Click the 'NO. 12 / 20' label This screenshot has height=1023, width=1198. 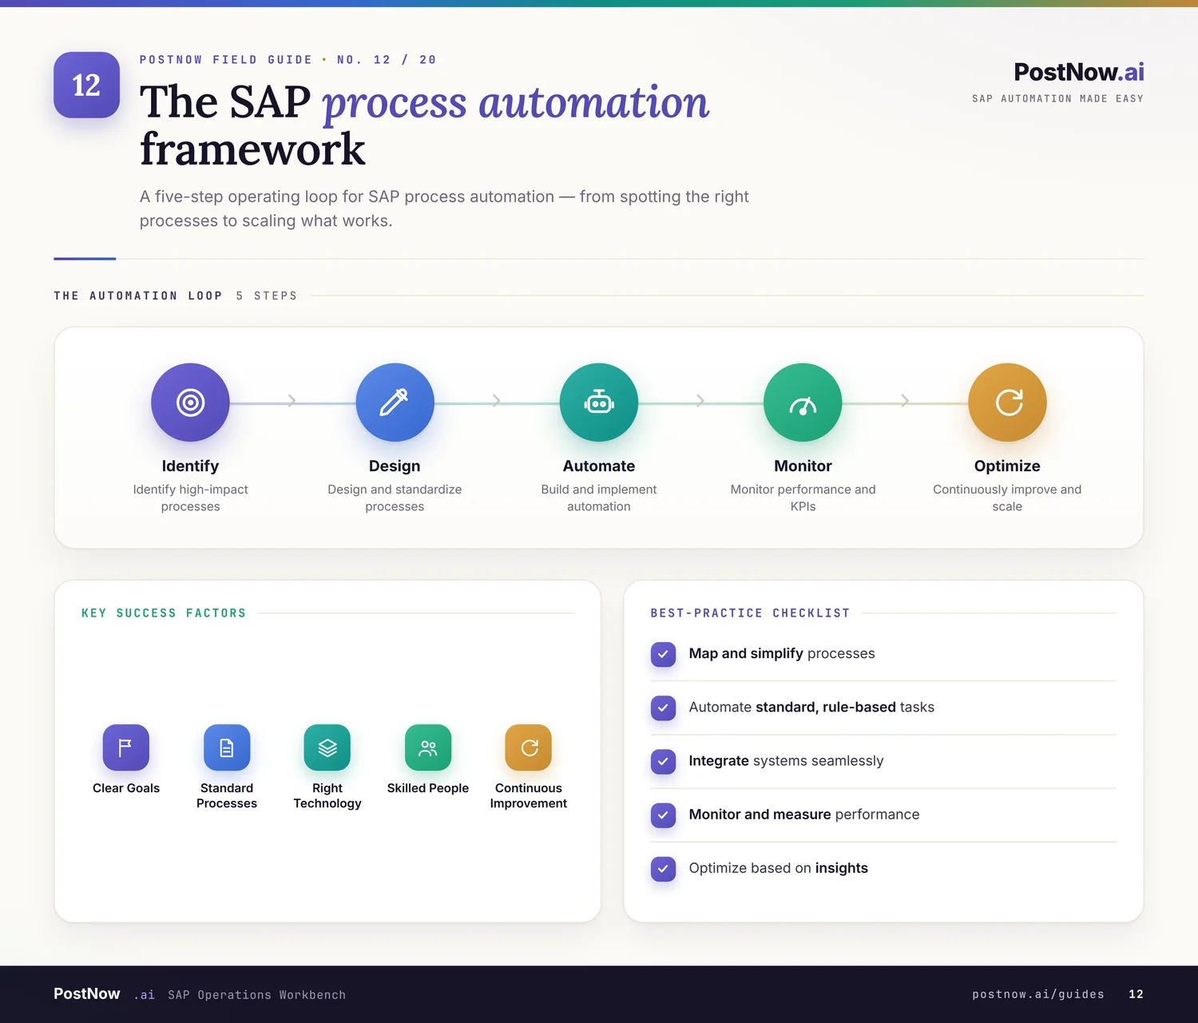point(387,60)
